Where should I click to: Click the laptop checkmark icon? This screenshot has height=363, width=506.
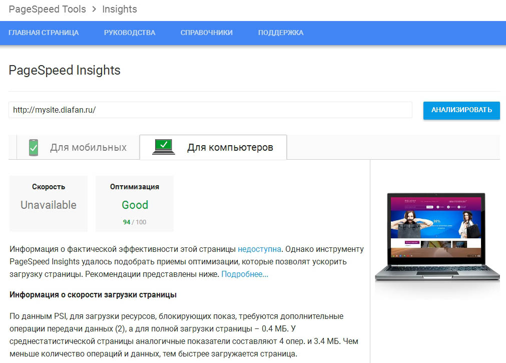click(x=164, y=147)
